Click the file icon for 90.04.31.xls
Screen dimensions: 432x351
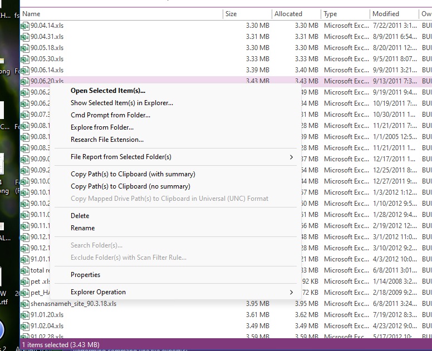pos(25,37)
